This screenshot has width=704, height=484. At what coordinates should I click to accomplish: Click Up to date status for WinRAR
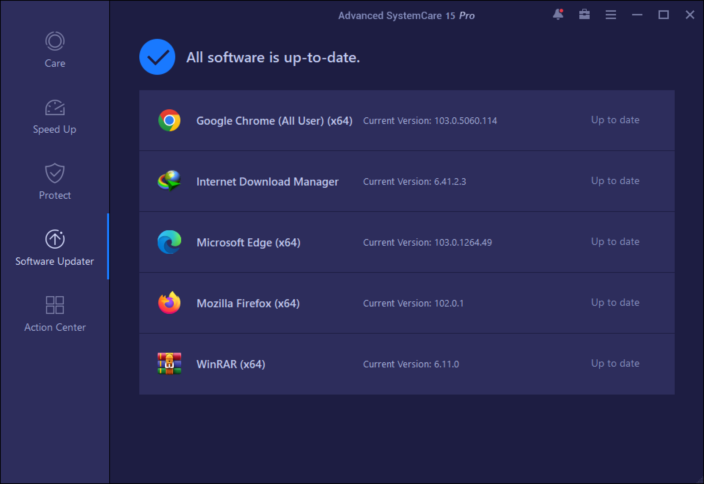click(615, 364)
